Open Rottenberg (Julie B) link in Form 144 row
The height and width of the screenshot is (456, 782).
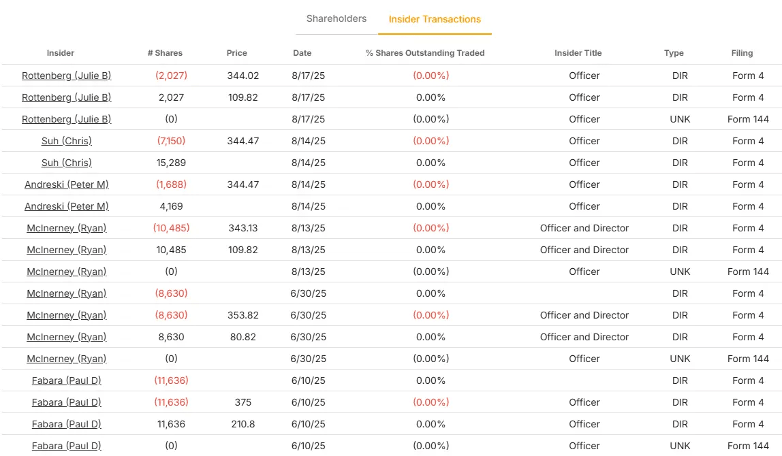point(67,119)
